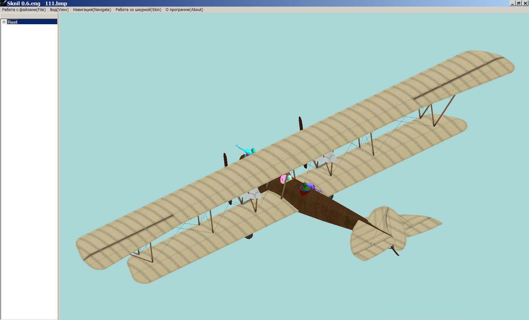
Task: Click the Sknil application icon in title bar
Action: point(3,3)
